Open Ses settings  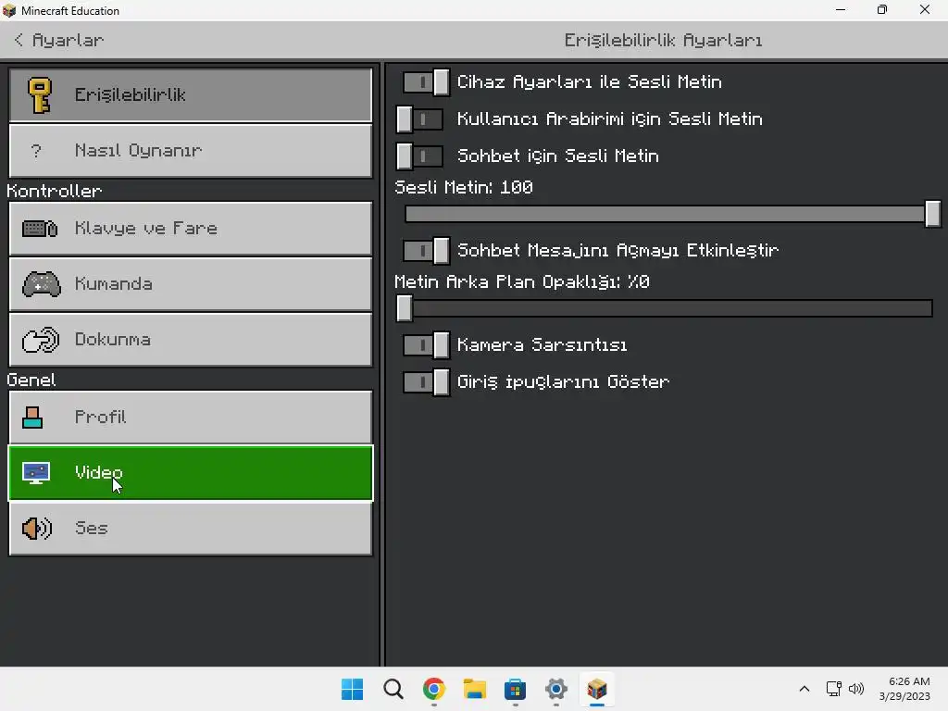pos(191,529)
